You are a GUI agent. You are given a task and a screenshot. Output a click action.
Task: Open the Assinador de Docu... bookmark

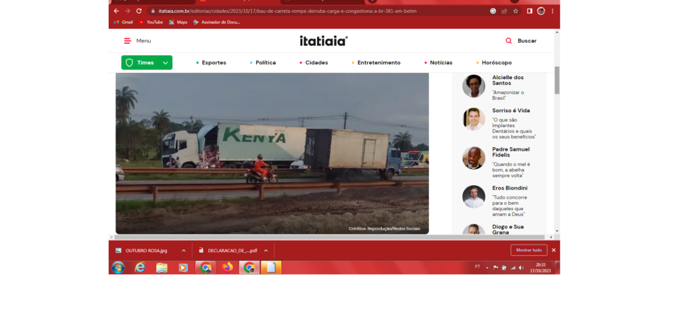pyautogui.click(x=217, y=22)
